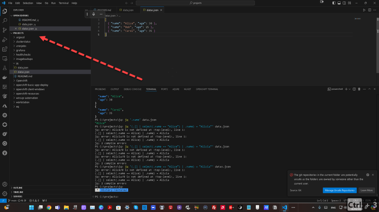Click the editor vertical scrollbar

tap(378, 46)
